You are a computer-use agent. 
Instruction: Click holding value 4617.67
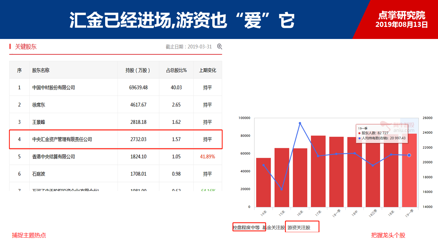point(138,105)
